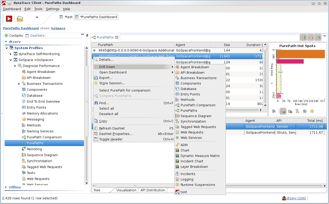Select Memory Allocations in the tree

42,113
